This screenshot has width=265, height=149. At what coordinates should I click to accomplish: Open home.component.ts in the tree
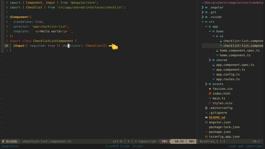click(235, 55)
